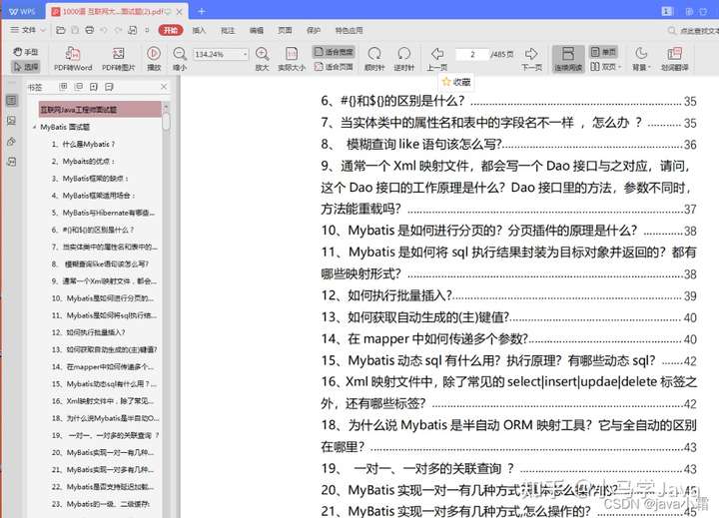Click the delete bookmark icon
The height and width of the screenshot is (518, 719).
tap(109, 87)
